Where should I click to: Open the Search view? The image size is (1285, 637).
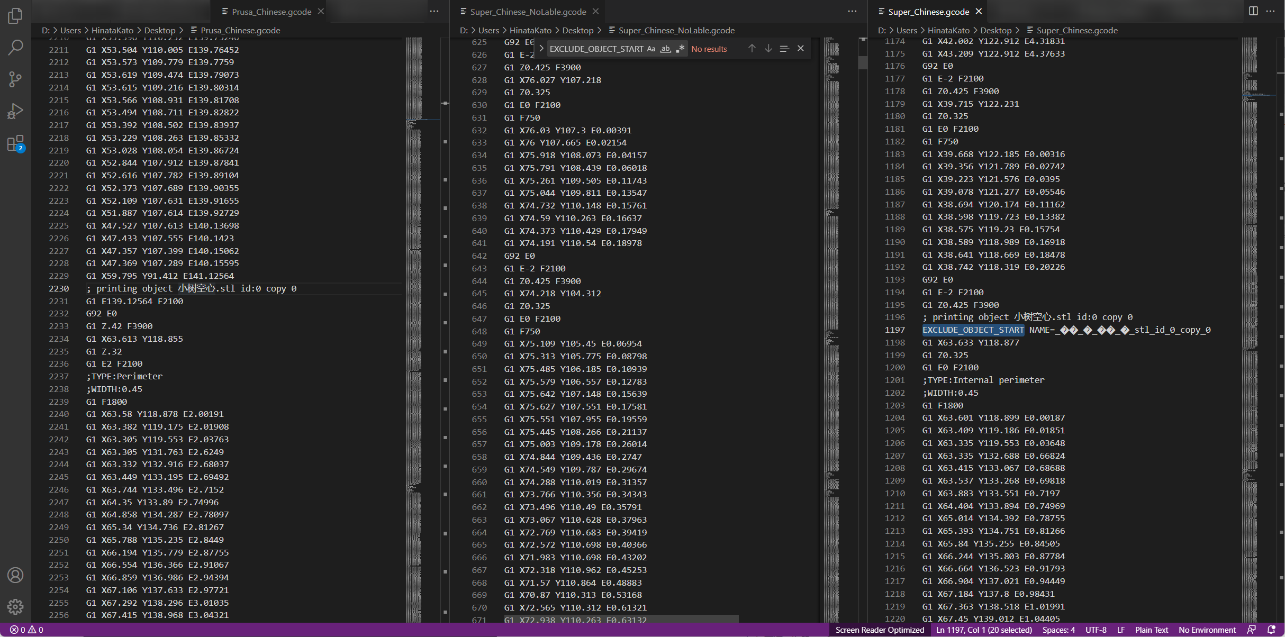pyautogui.click(x=15, y=47)
